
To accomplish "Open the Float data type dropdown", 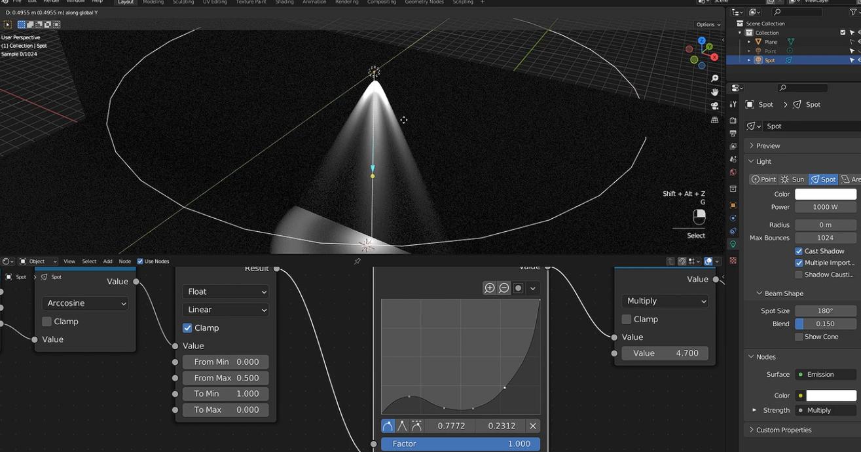I will point(226,292).
